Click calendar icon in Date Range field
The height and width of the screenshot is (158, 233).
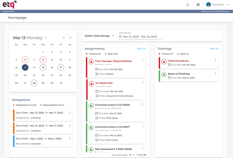pyautogui.click(x=120, y=37)
